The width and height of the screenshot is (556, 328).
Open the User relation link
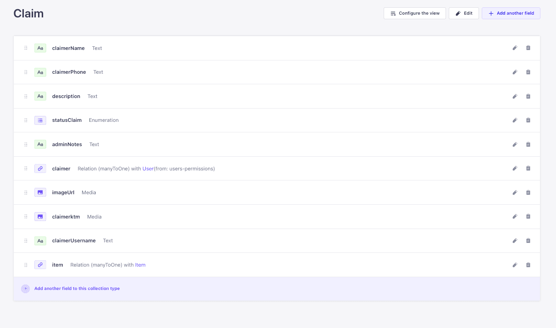click(148, 168)
